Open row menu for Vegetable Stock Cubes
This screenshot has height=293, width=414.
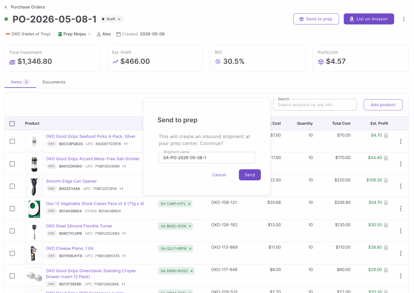pyautogui.click(x=401, y=209)
